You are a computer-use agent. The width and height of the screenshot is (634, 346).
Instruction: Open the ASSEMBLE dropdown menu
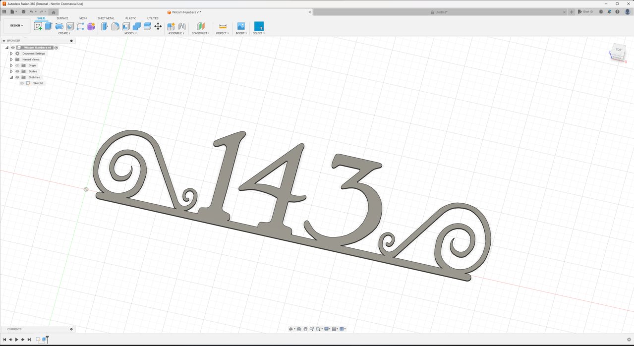point(176,33)
